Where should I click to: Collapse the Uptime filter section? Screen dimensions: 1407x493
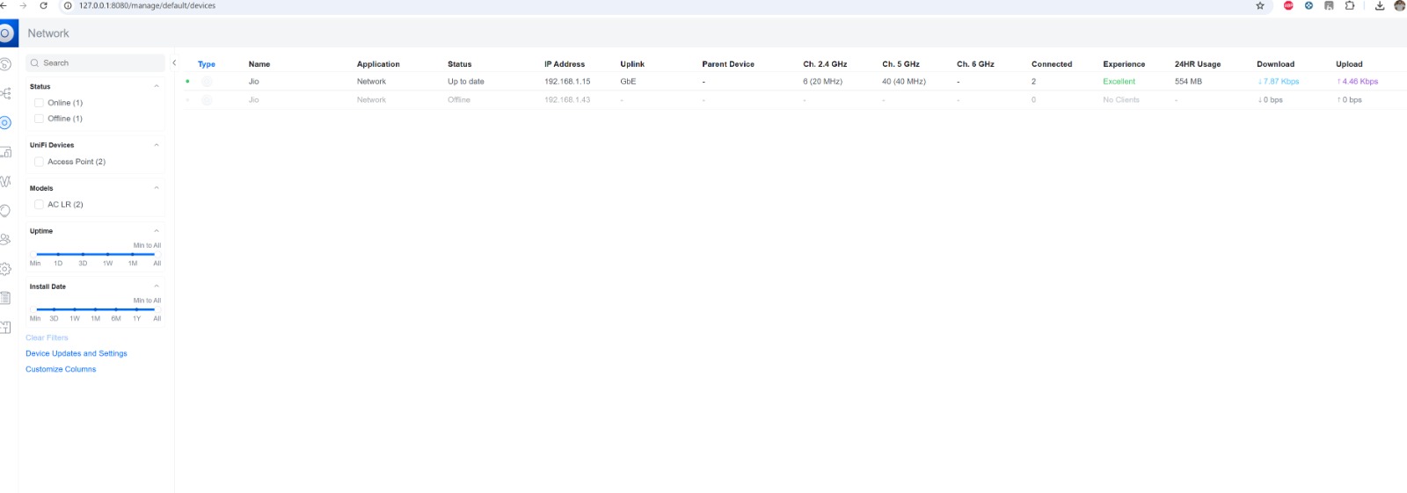(157, 231)
